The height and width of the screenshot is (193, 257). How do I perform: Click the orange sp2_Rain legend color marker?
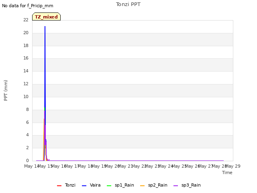[x=143, y=186]
